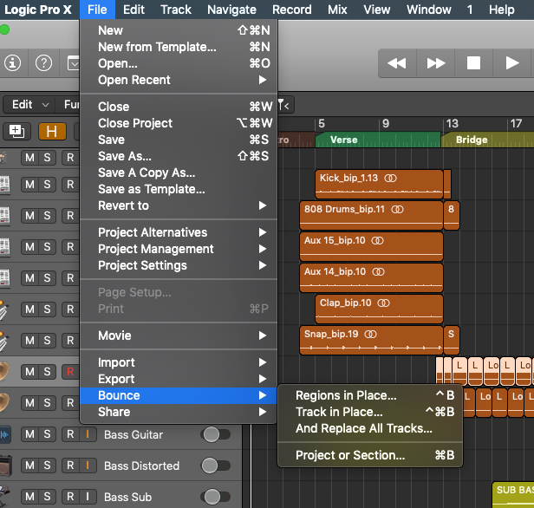Select And Replace All Tracks option
The height and width of the screenshot is (508, 534).
point(370,428)
